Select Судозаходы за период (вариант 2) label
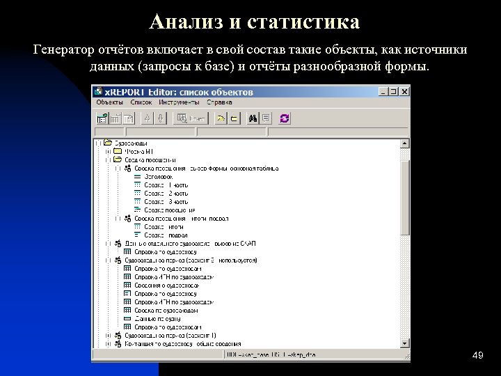Viewport: 501px width, 376px height. (191, 260)
